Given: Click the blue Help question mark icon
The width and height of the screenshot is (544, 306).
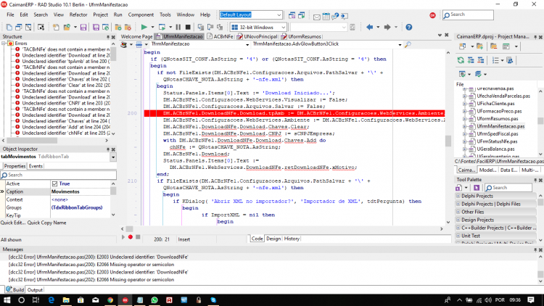Looking at the screenshot, I should click(409, 27).
